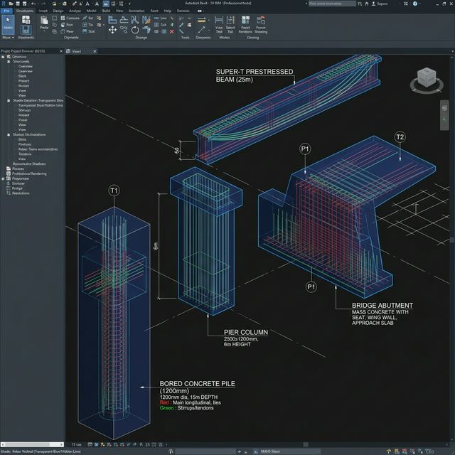This screenshot has height=455, width=455.
Task: Close the project browser panel
Action: 61,51
